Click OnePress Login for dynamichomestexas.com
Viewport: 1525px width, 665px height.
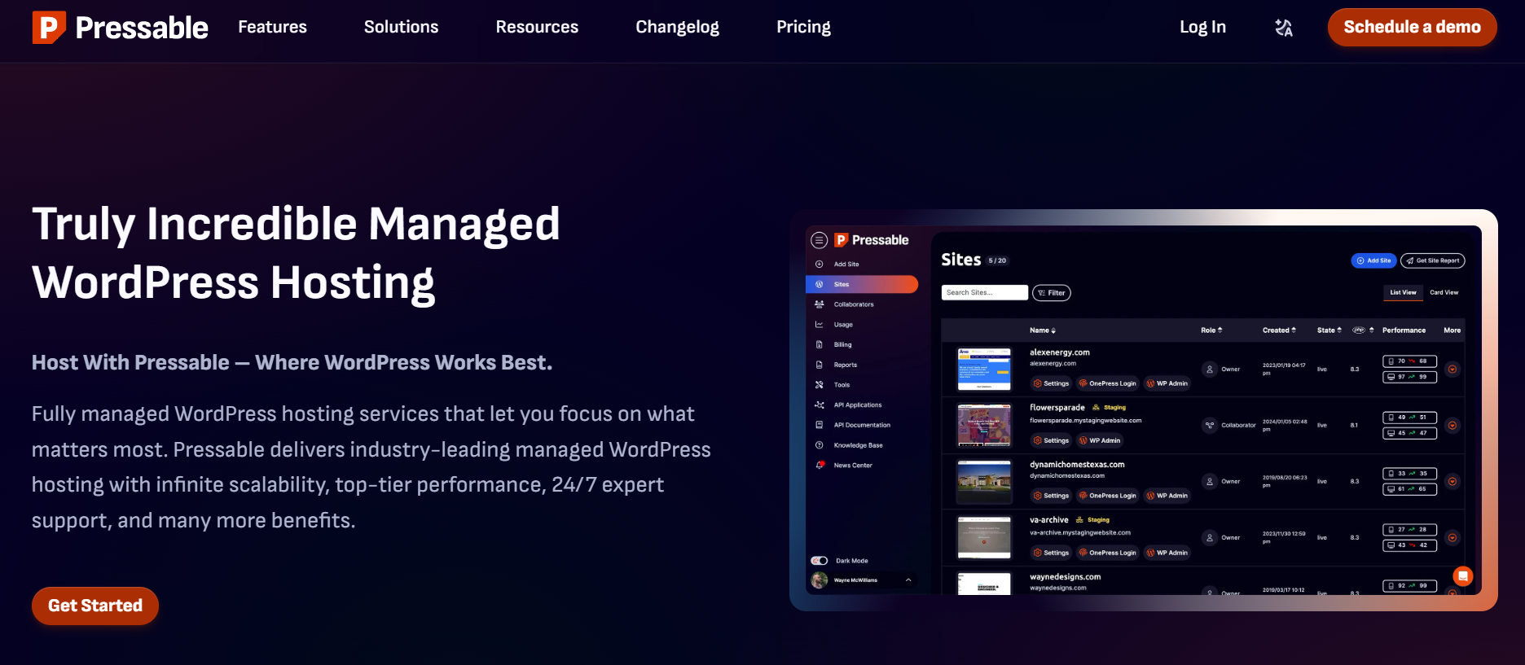[1107, 496]
